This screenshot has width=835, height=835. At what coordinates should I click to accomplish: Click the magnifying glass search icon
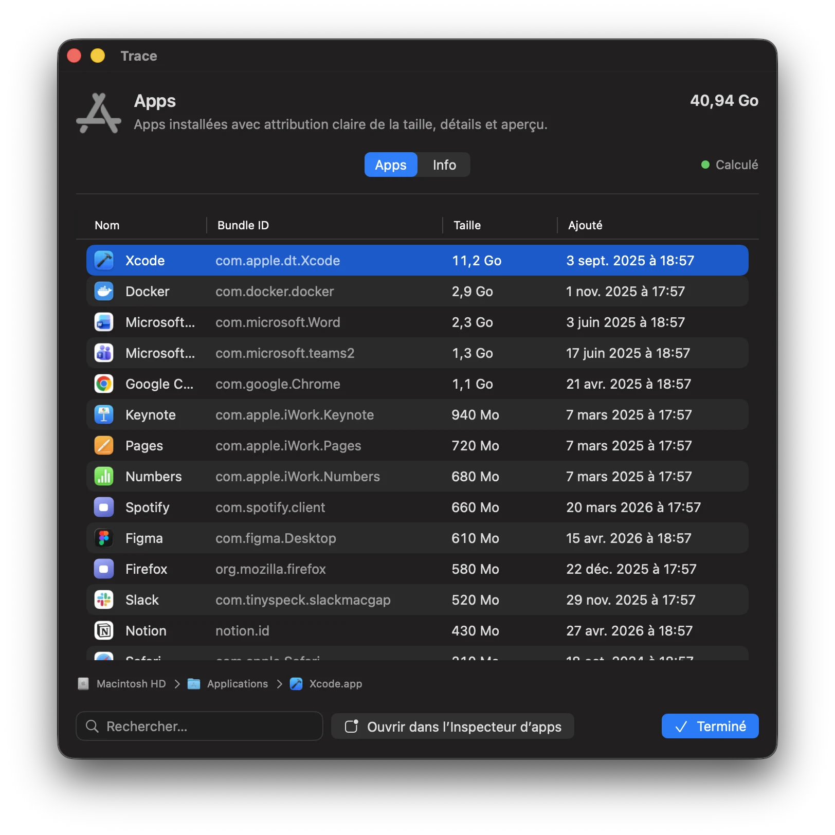point(92,726)
